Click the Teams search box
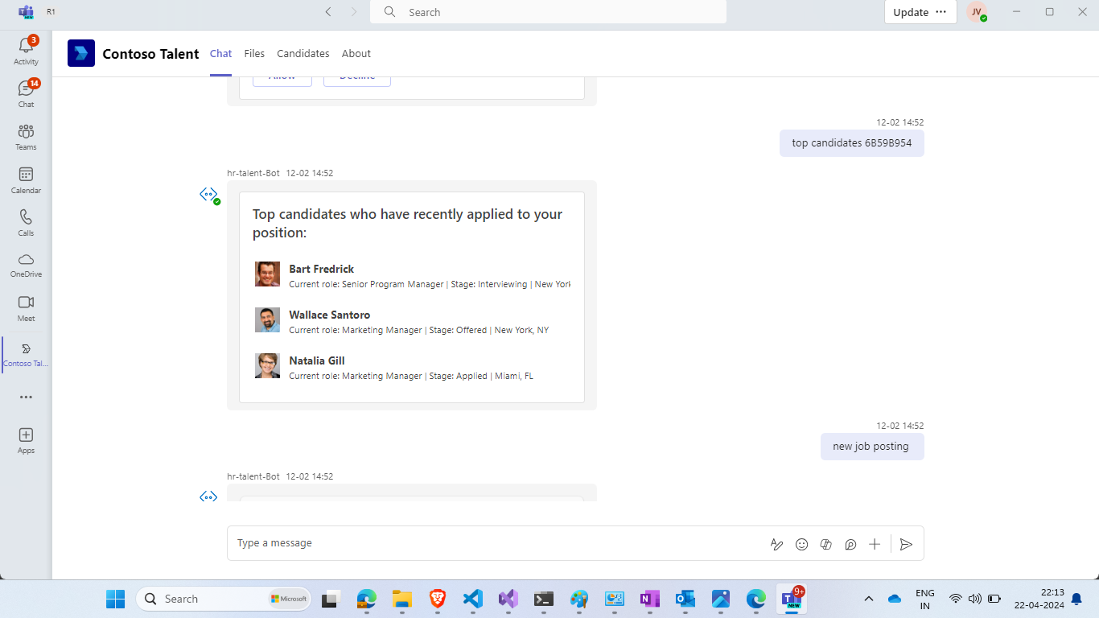The image size is (1099, 618). tap(548, 12)
